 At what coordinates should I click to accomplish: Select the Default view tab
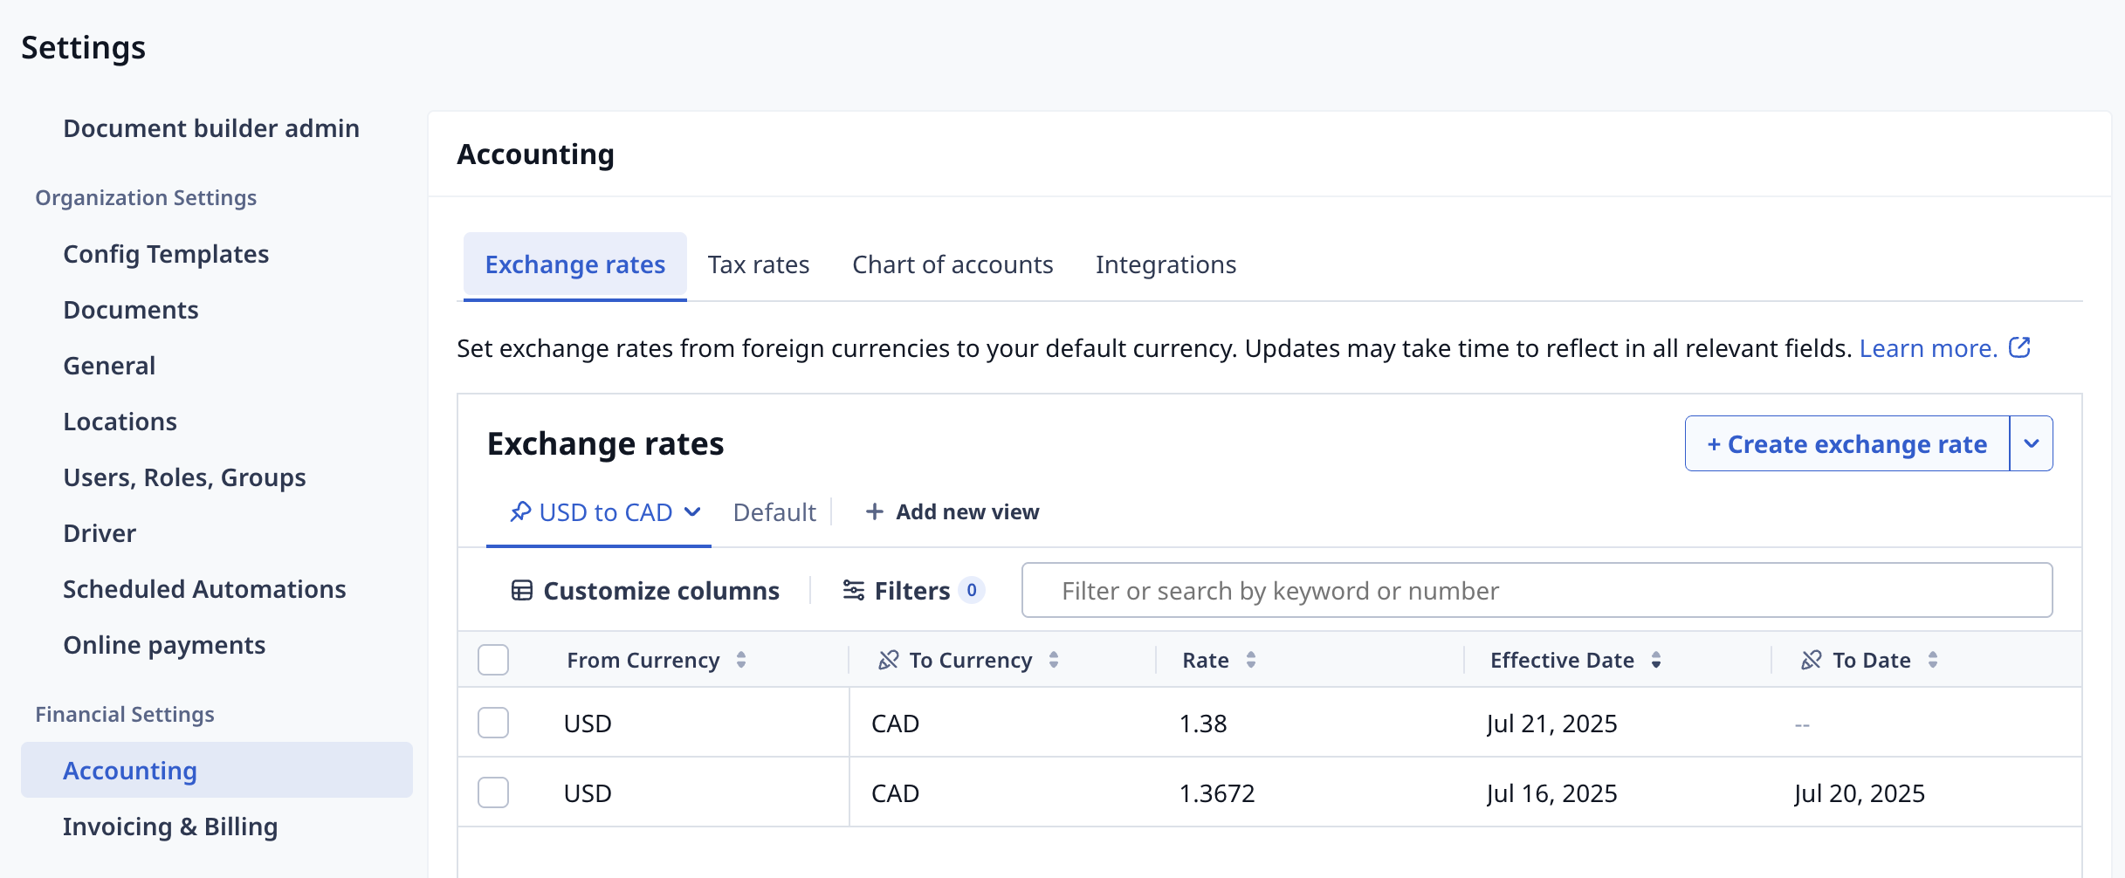point(774,512)
